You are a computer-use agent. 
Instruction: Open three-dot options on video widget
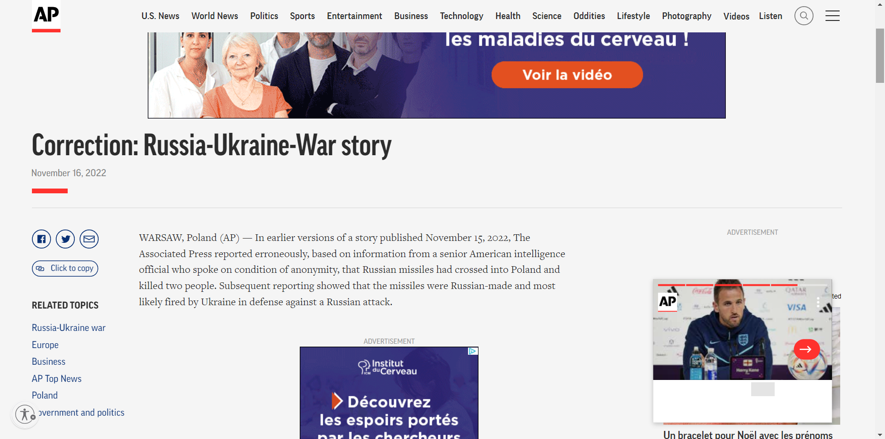click(818, 303)
